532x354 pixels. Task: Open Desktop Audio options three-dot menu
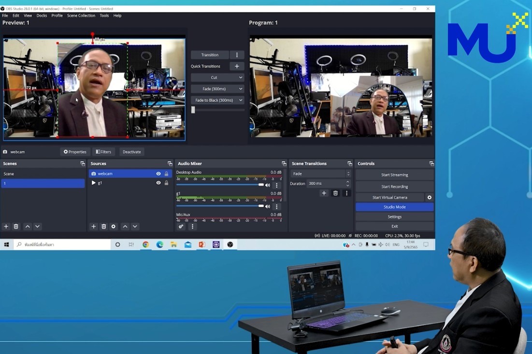tap(276, 185)
